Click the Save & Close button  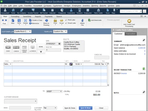click(70, 108)
